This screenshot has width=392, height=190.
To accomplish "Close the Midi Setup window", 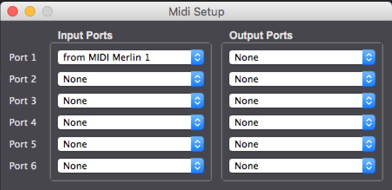I will [x=13, y=11].
